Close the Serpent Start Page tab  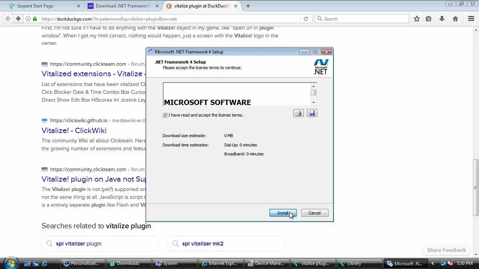click(x=78, y=6)
